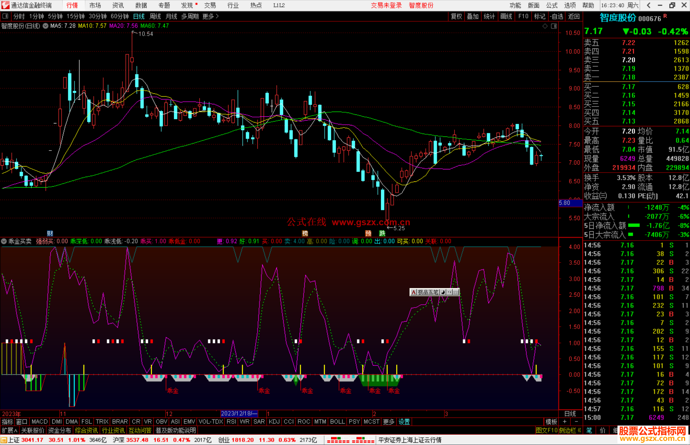This screenshot has height=445, width=690.
Task: Click the 5日净流入额 green bar
Action: 634,226
